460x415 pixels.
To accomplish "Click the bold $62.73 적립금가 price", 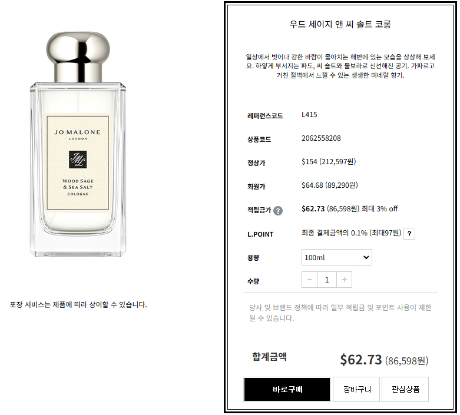I will coord(313,209).
